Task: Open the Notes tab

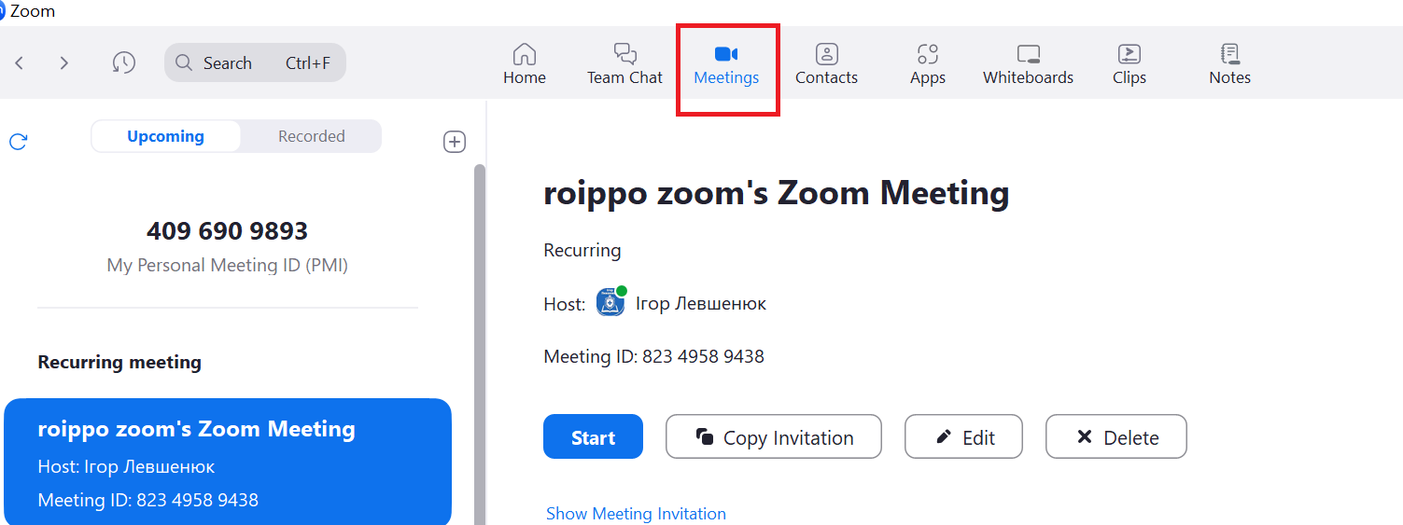Action: (x=1229, y=63)
